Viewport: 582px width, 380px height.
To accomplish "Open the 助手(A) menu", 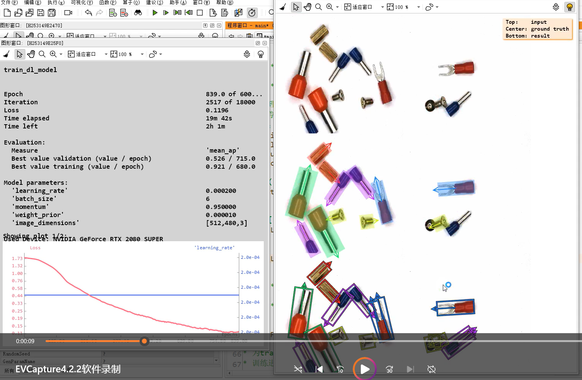I will coord(178,2).
